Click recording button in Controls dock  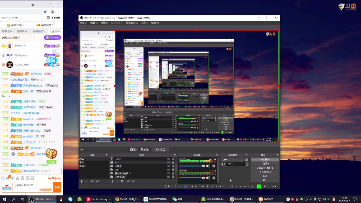[x=265, y=164]
